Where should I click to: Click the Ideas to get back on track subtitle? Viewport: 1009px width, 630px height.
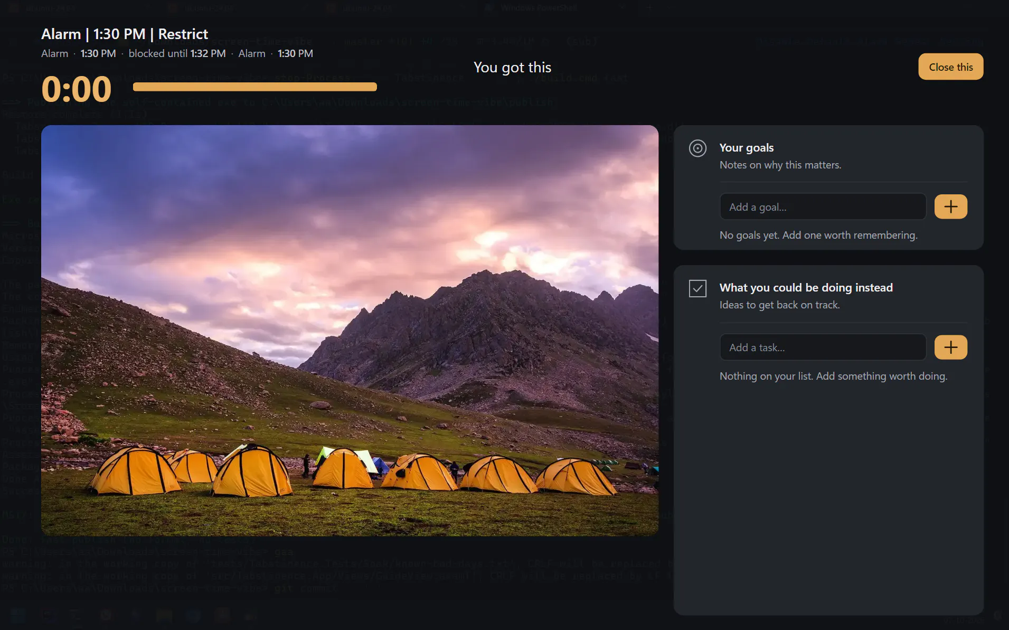pyautogui.click(x=779, y=305)
